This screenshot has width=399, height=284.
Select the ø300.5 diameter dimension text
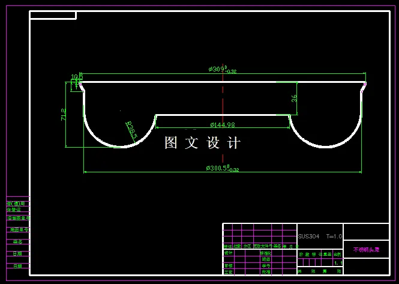pyautogui.click(x=223, y=168)
